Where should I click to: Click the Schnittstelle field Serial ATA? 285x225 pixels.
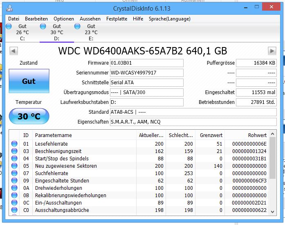(147, 83)
